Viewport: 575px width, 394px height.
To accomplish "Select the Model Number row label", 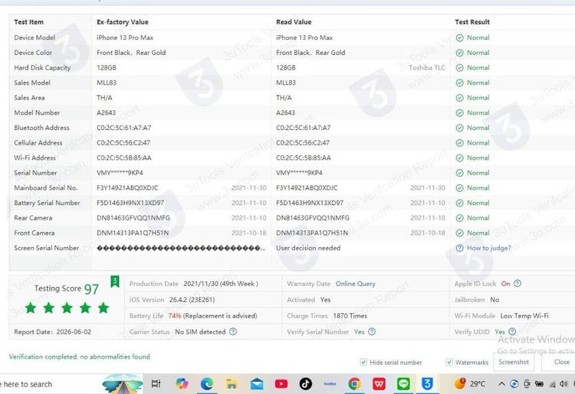I will coord(37,112).
